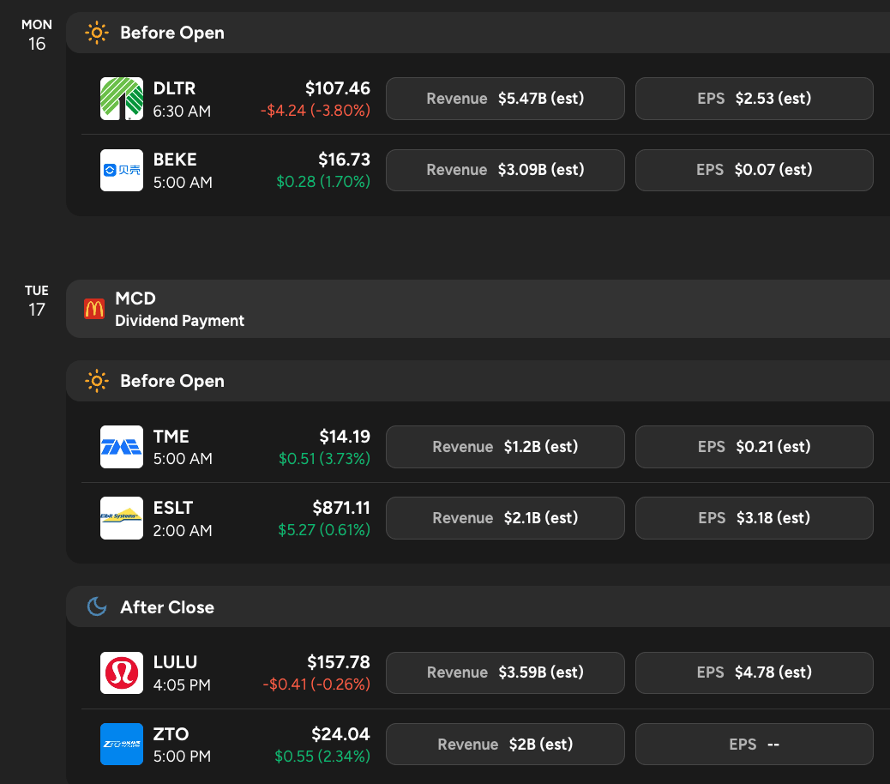This screenshot has width=890, height=784.
Task: Open TME revenue estimate $1.2B
Action: [505, 447]
